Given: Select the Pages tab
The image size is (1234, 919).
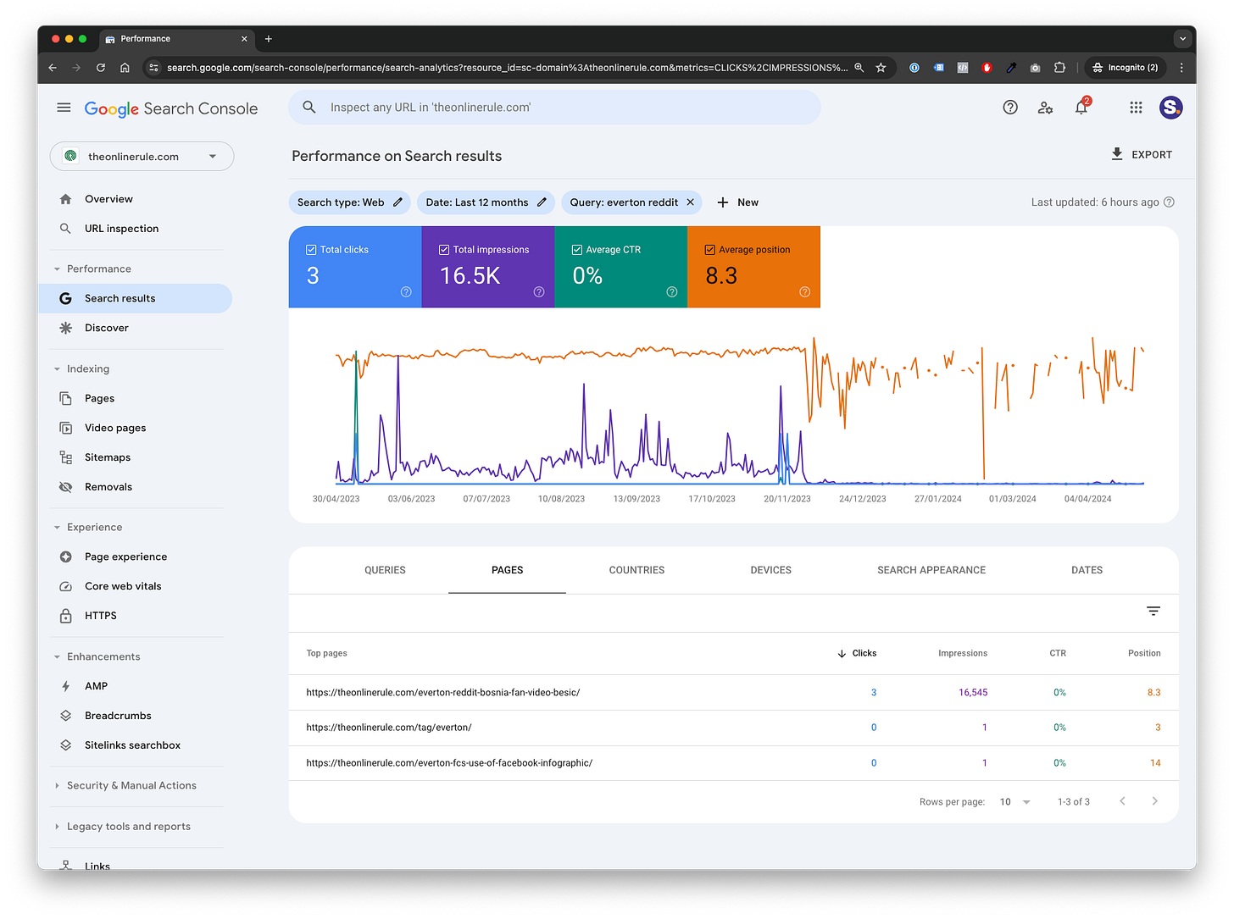Looking at the screenshot, I should click(x=507, y=570).
